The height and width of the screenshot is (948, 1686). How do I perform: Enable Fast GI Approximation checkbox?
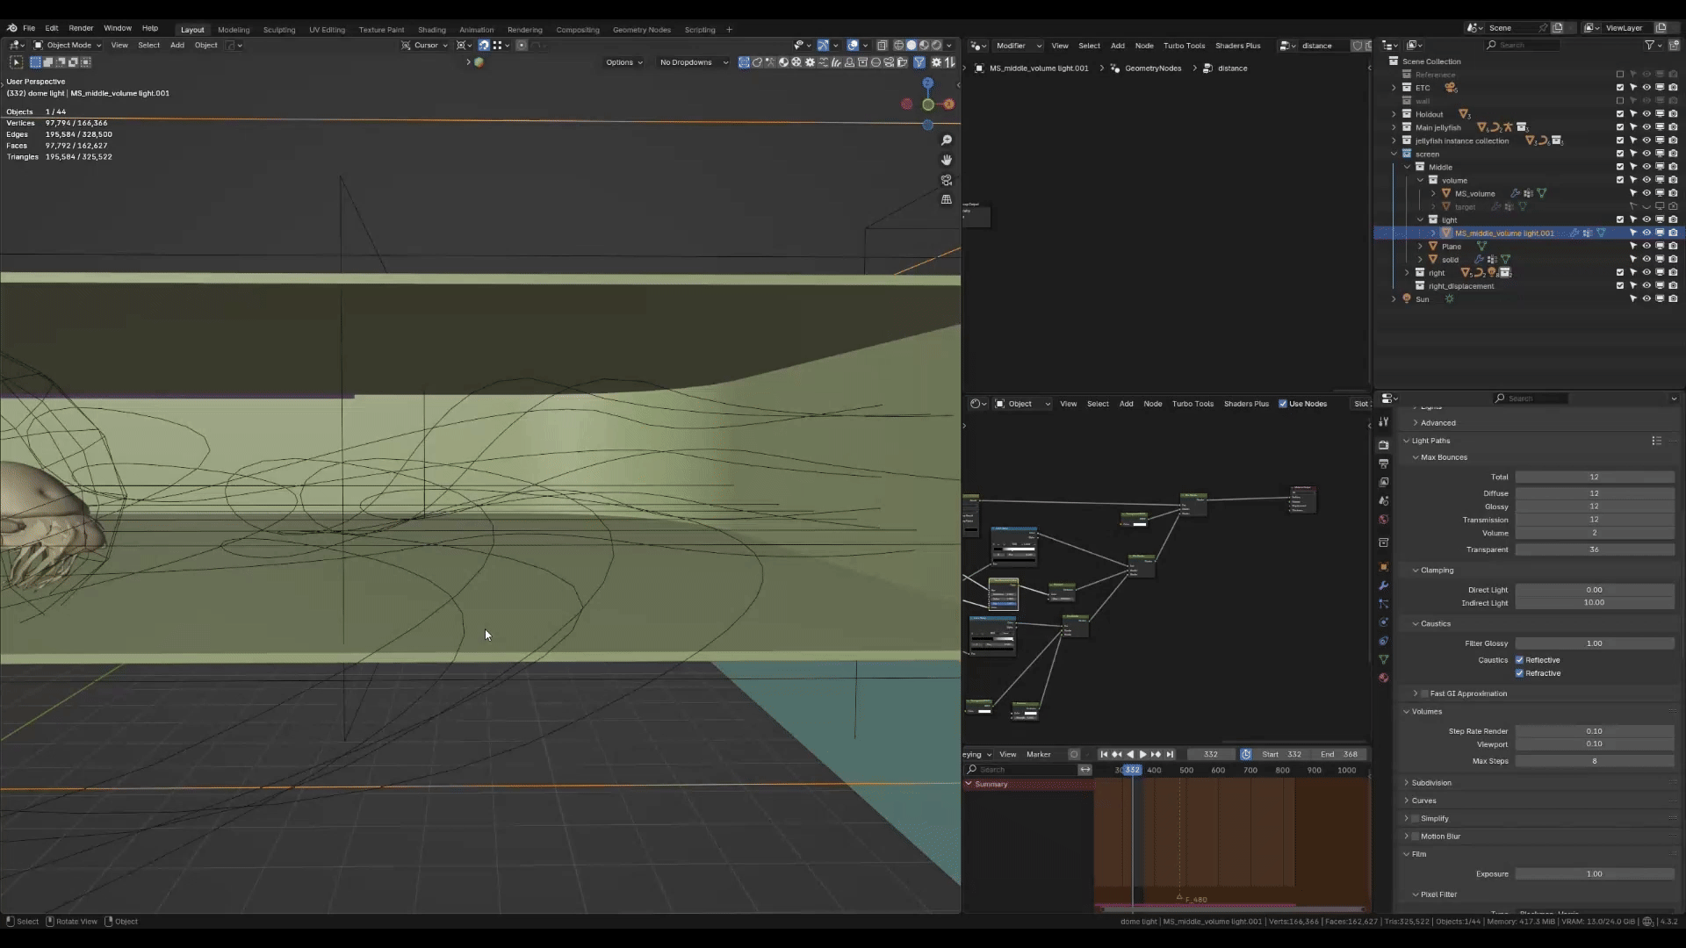tap(1424, 693)
